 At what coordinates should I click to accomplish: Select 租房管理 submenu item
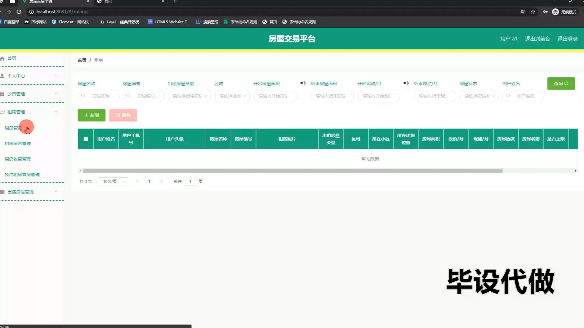pos(13,128)
